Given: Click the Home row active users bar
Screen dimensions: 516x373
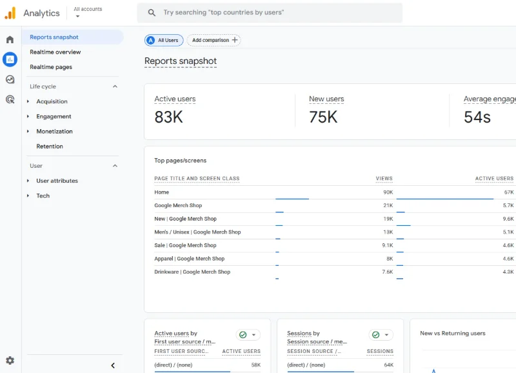Looking at the screenshot, I should pos(445,199).
